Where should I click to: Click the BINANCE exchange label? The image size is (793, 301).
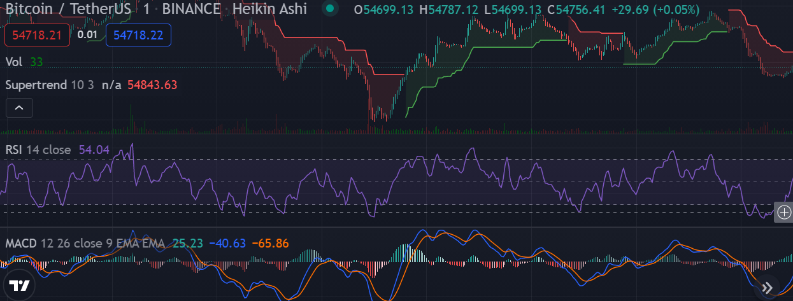190,10
